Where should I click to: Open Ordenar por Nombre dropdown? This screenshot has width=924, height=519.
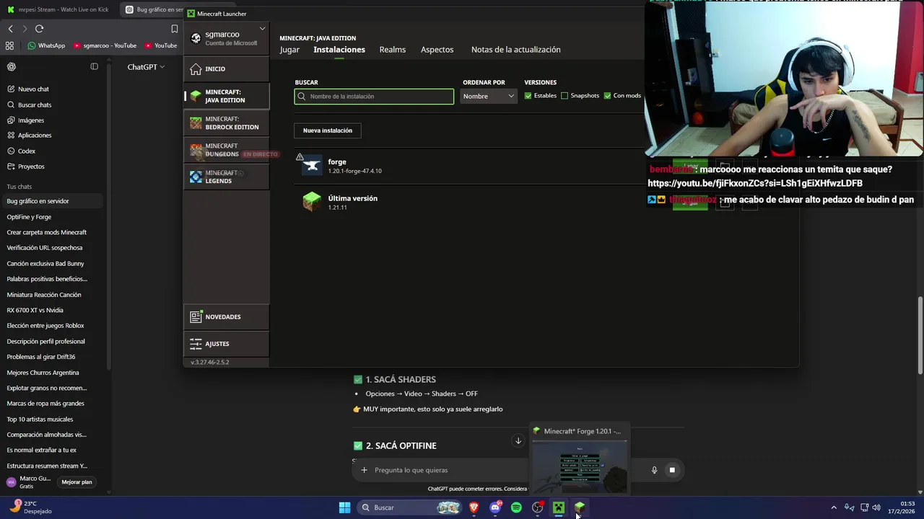click(x=489, y=96)
